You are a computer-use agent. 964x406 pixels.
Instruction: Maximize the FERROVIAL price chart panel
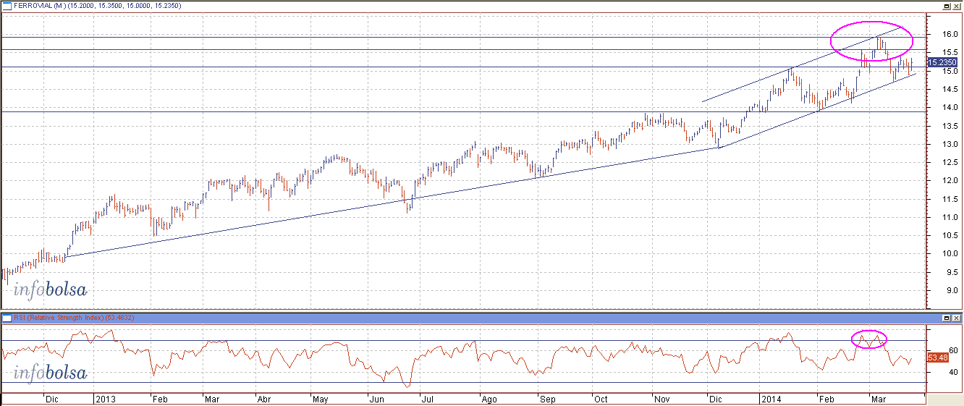[947, 5]
